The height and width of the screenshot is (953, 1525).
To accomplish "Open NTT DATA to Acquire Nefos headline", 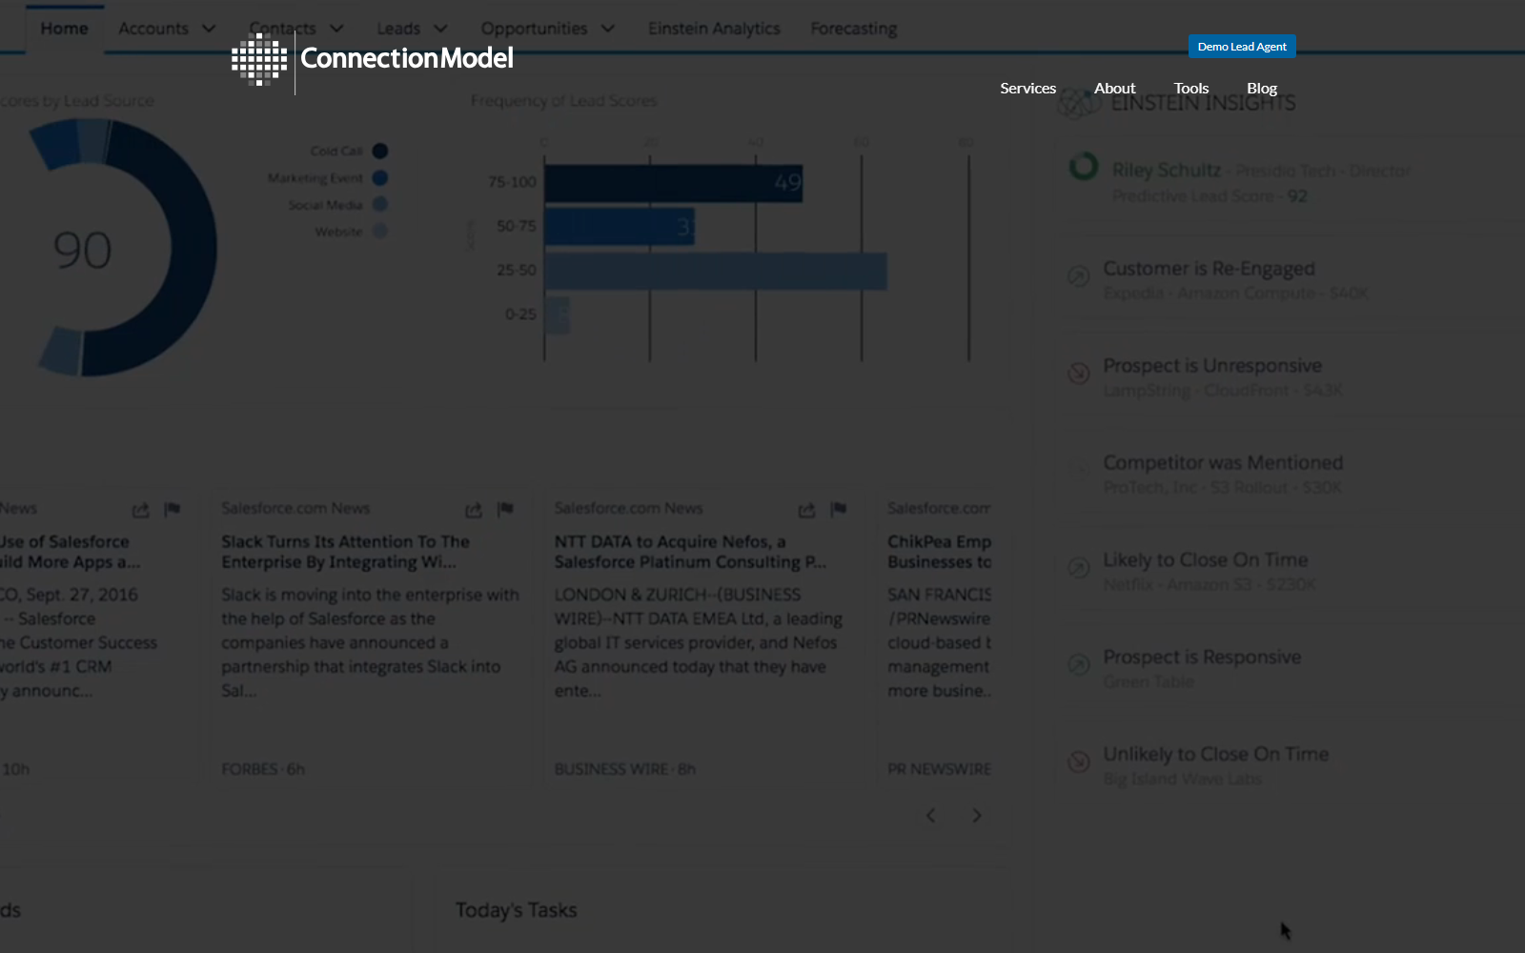I will pyautogui.click(x=690, y=552).
